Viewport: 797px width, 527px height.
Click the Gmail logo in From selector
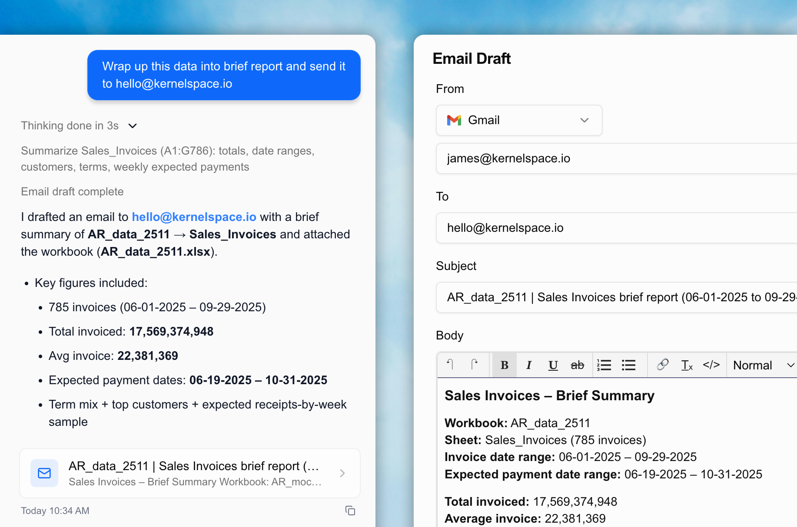pyautogui.click(x=454, y=120)
